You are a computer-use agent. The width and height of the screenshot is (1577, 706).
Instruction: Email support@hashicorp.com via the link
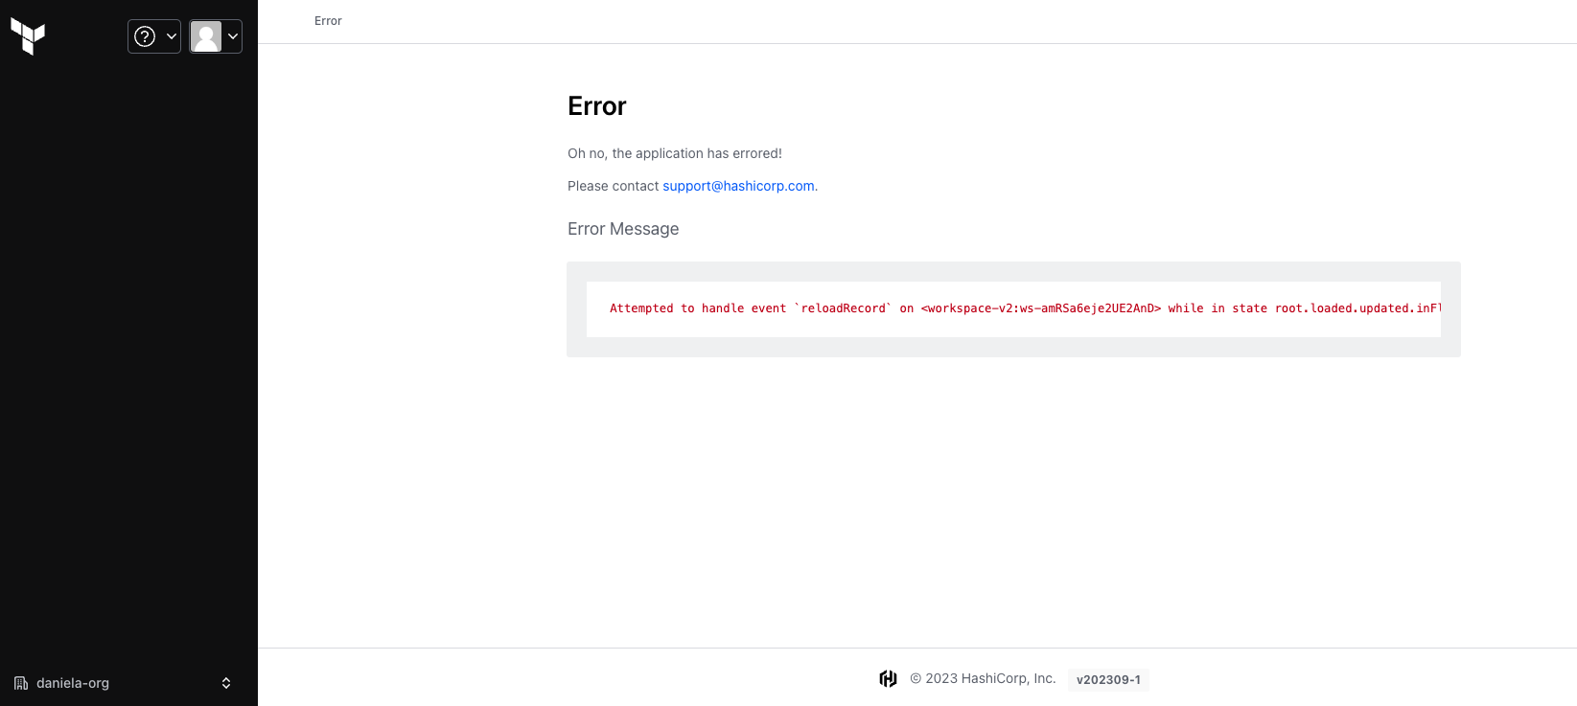click(738, 186)
